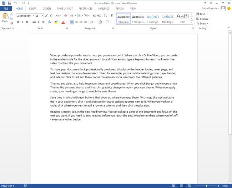Open the Font dialog launcher
Screen dimensions: 232x188
tap(67, 29)
